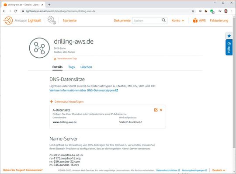Image resolution: width=236 pixels, height=174 pixels.
Task: Expand the Konto dropdown
Action: click(177, 21)
